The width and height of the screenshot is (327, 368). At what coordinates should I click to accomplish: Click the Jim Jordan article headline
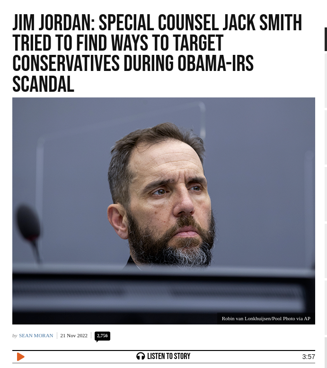[x=157, y=53]
